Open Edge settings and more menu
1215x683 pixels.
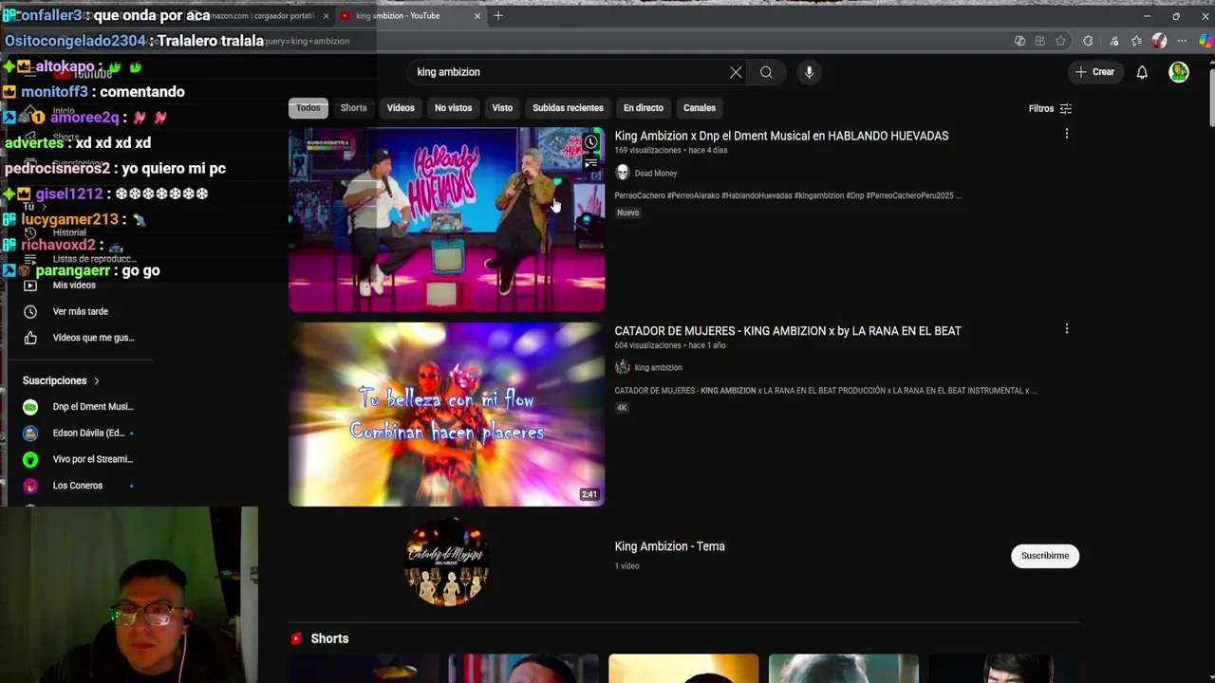(1182, 41)
